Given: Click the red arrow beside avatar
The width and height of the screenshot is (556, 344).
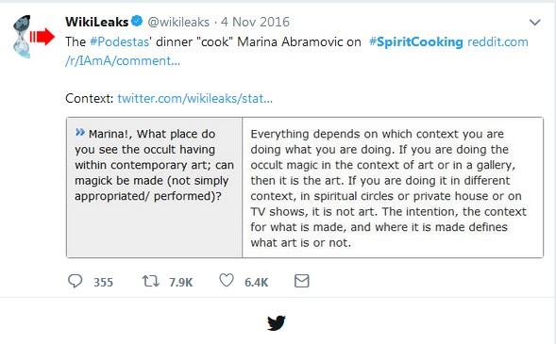Looking at the screenshot, I should click(42, 37).
